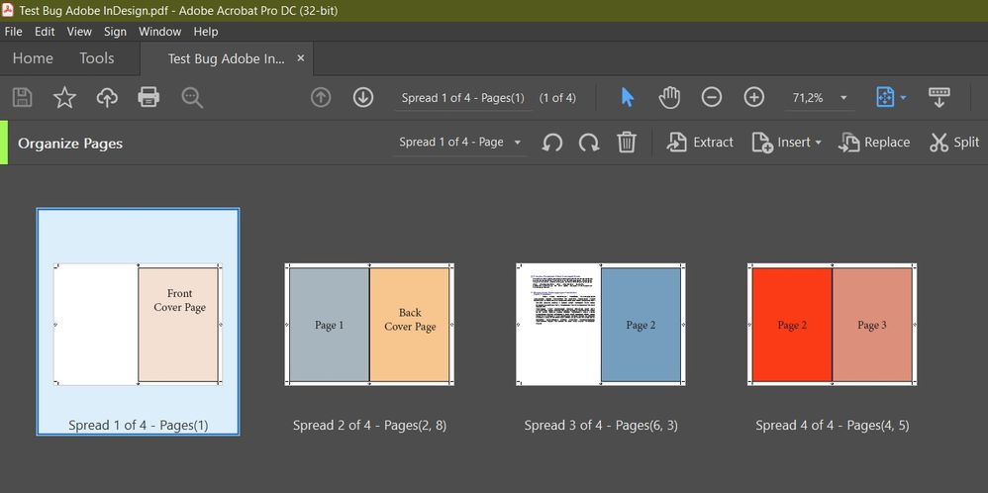Go to next page with down arrow

click(363, 97)
